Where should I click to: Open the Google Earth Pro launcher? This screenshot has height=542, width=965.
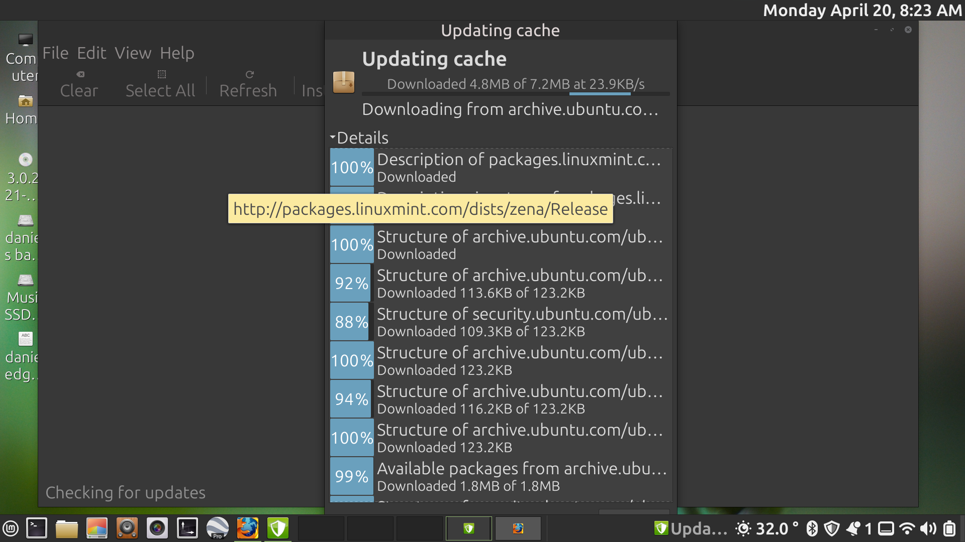(x=218, y=528)
